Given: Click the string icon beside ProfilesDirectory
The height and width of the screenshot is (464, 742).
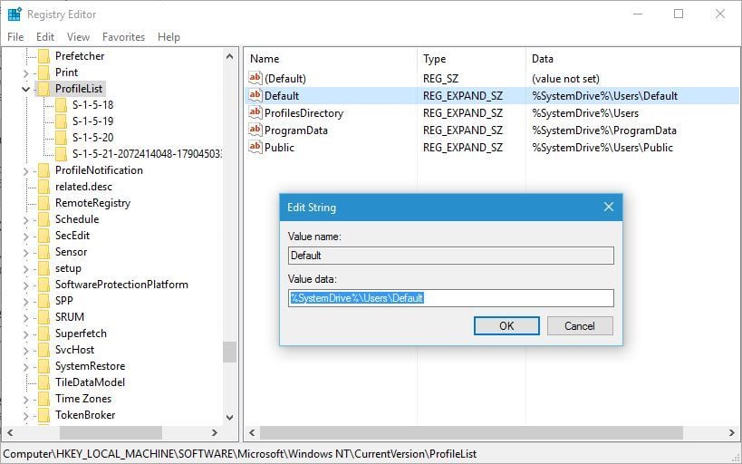Looking at the screenshot, I should click(255, 112).
